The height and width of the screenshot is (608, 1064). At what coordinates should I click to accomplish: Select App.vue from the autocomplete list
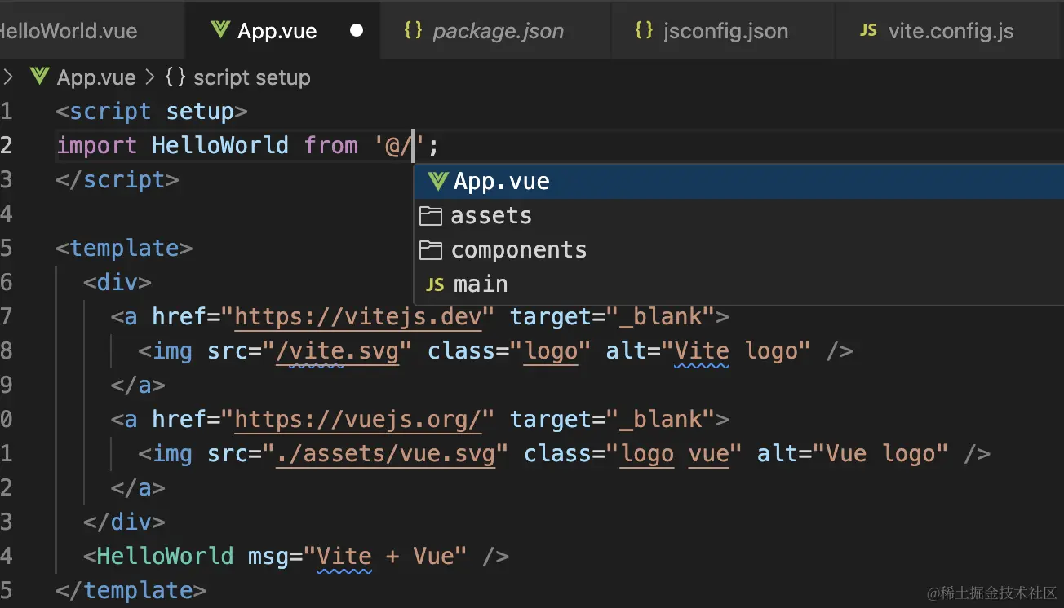pyautogui.click(x=501, y=182)
